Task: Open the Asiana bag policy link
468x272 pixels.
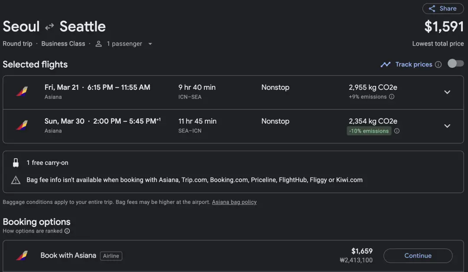Action: point(234,202)
